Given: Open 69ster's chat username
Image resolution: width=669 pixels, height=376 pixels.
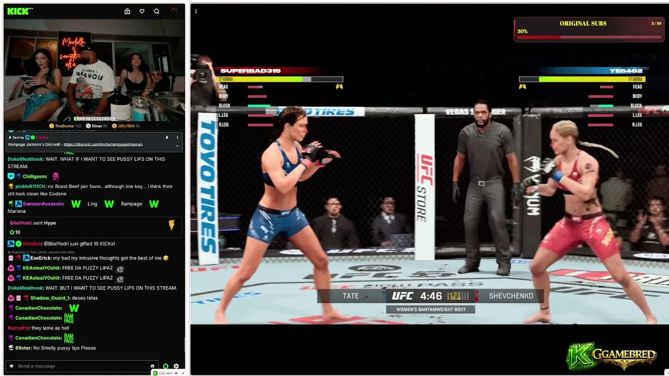Looking at the screenshot, I should tap(23, 348).
